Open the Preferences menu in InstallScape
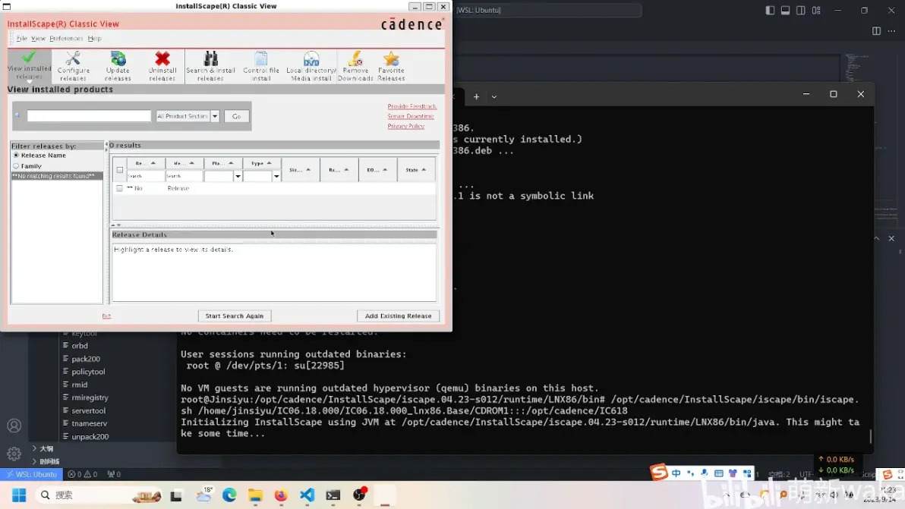The image size is (905, 509). click(x=66, y=39)
